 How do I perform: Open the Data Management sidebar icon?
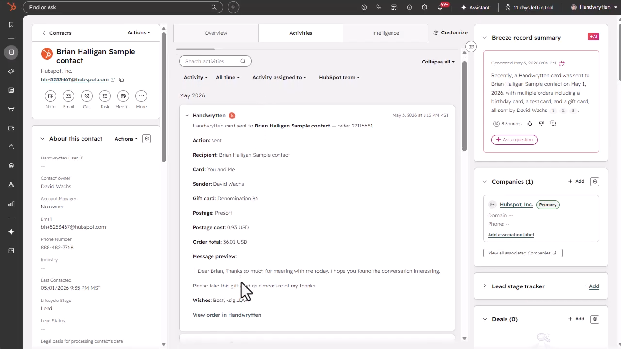pos(11,166)
